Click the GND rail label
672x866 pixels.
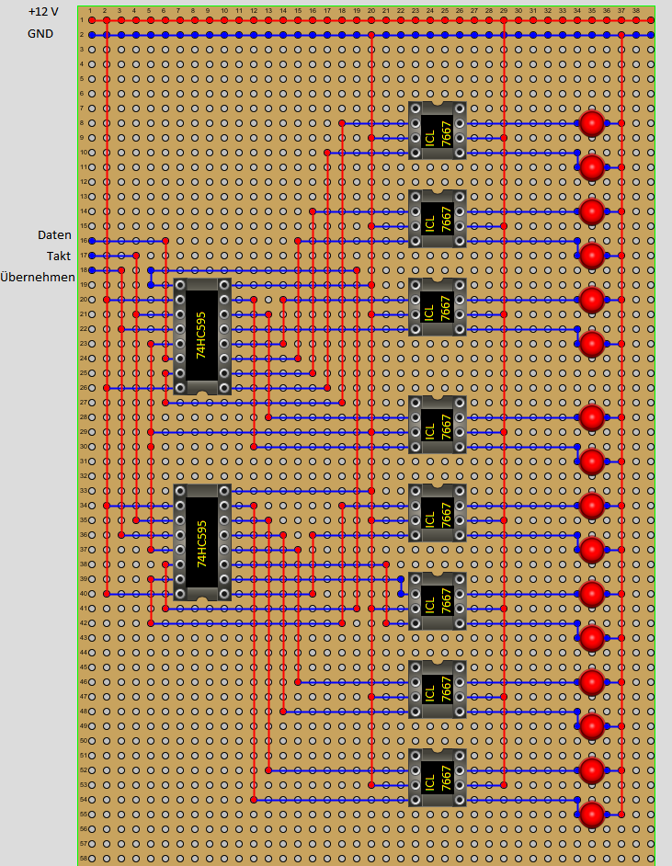click(40, 34)
